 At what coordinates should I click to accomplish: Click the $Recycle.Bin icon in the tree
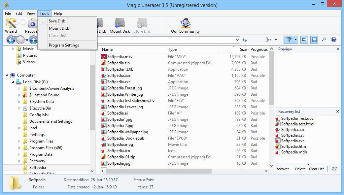(25, 108)
